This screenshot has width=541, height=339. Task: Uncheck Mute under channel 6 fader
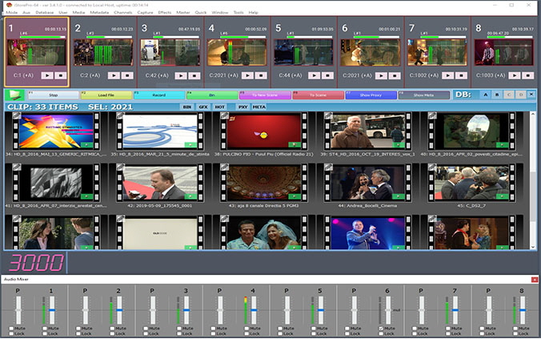coord(381,329)
